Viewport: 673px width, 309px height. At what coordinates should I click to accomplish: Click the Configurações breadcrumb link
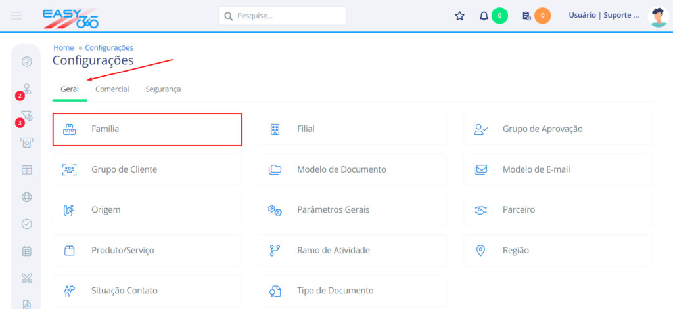(x=109, y=48)
